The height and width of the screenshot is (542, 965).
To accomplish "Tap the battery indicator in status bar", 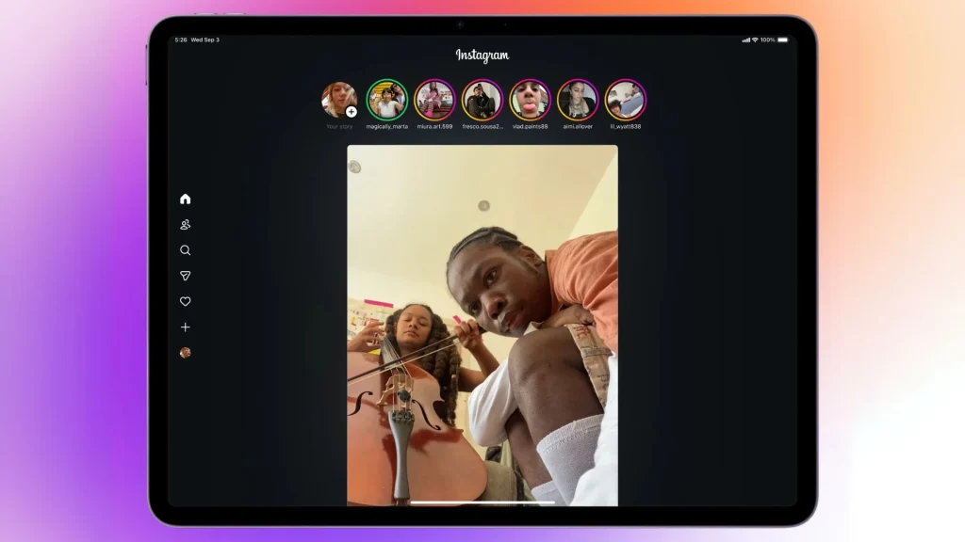I will tap(782, 40).
